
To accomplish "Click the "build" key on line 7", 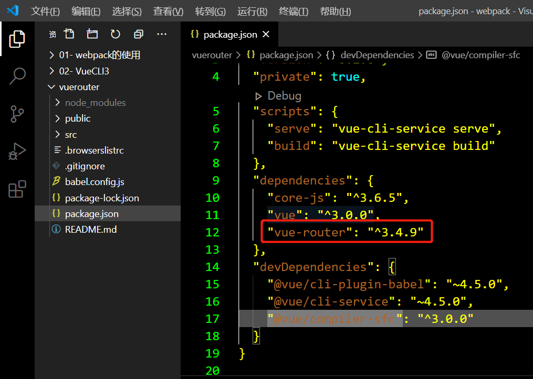I will click(292, 146).
